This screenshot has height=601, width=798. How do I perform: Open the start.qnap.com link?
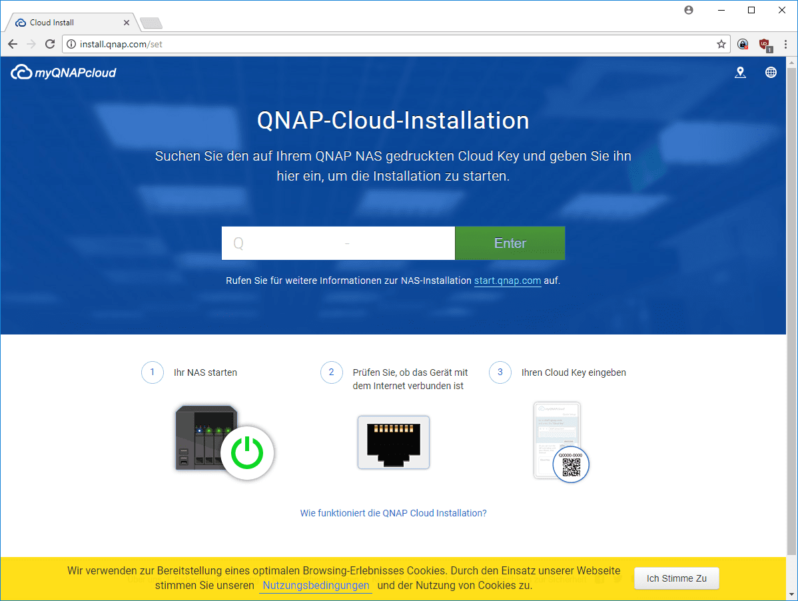click(x=508, y=281)
